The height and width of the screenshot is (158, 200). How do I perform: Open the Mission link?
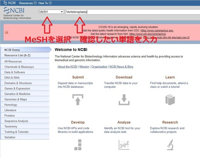[x=84, y=67]
